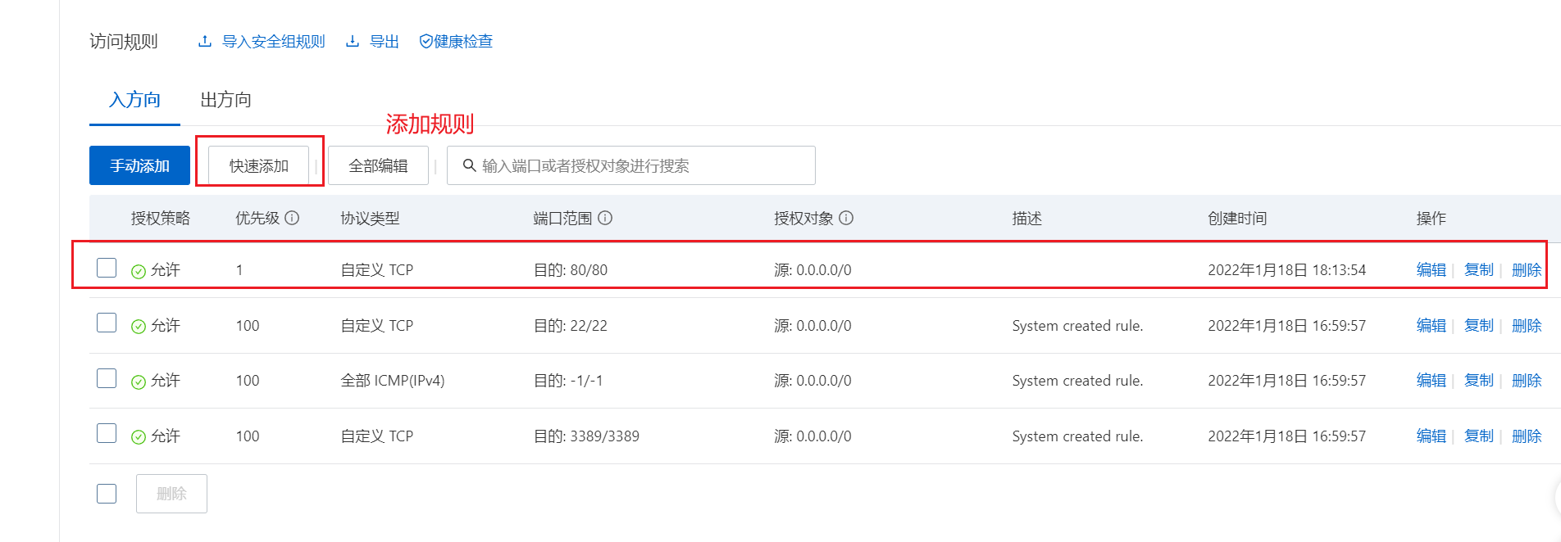Focus the port or authorization object search field
The width and height of the screenshot is (1561, 542).
(x=639, y=165)
